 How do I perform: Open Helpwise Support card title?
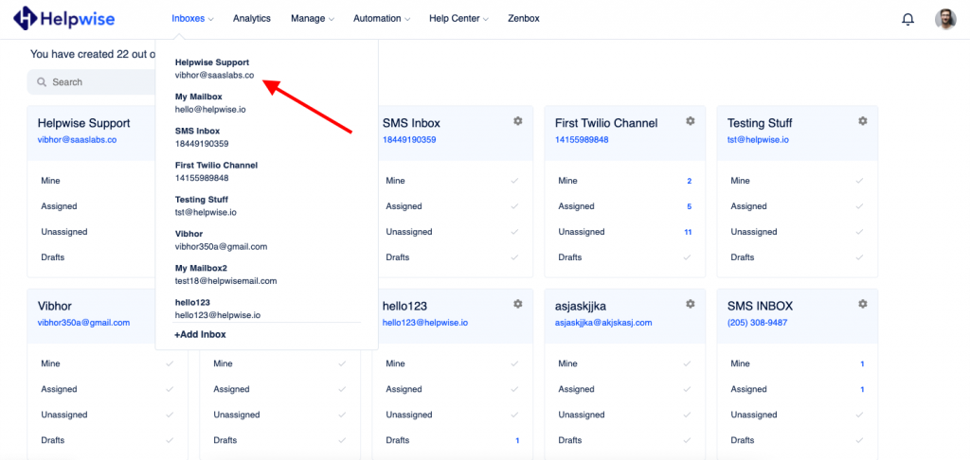pyautogui.click(x=84, y=123)
